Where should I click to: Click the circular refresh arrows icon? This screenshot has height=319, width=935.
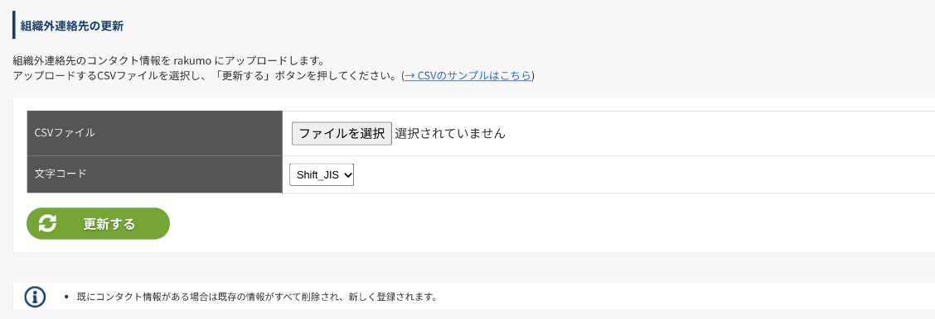48,223
